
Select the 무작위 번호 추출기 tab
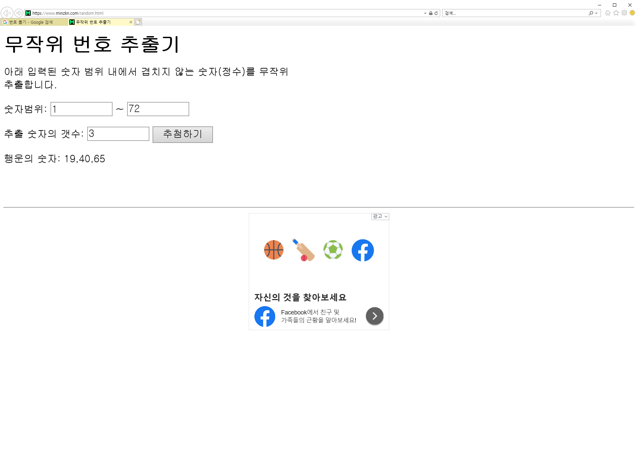point(97,22)
